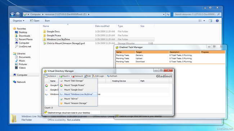Click Edit Login in Directory Manager
This screenshot has width=234, height=131.
(x=98, y=76)
